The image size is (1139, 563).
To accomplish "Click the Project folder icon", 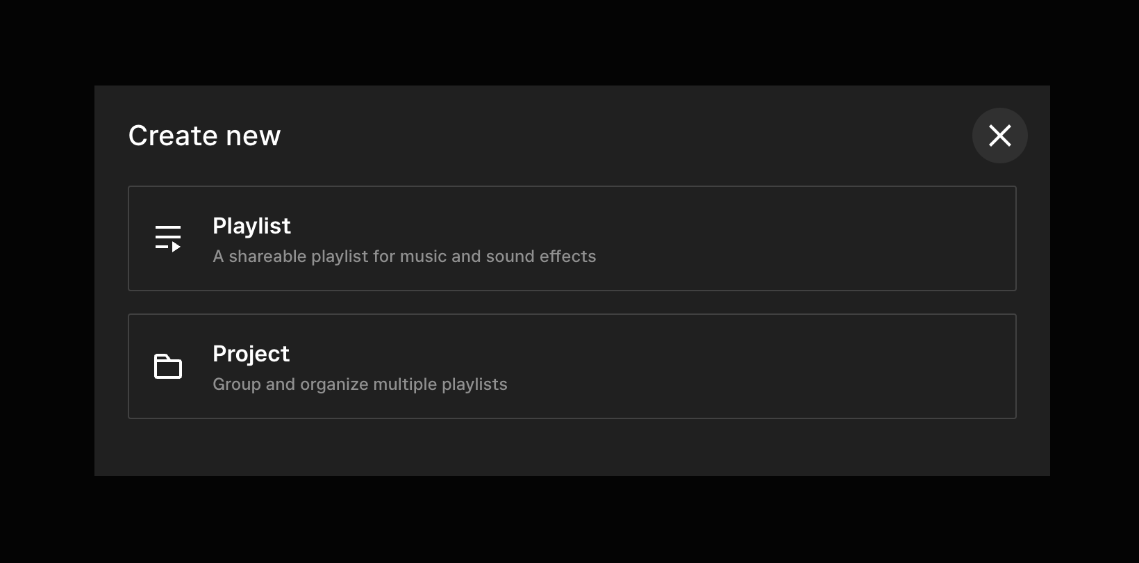I will pos(167,366).
